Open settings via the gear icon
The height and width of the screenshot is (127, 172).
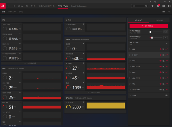click(x=164, y=6)
